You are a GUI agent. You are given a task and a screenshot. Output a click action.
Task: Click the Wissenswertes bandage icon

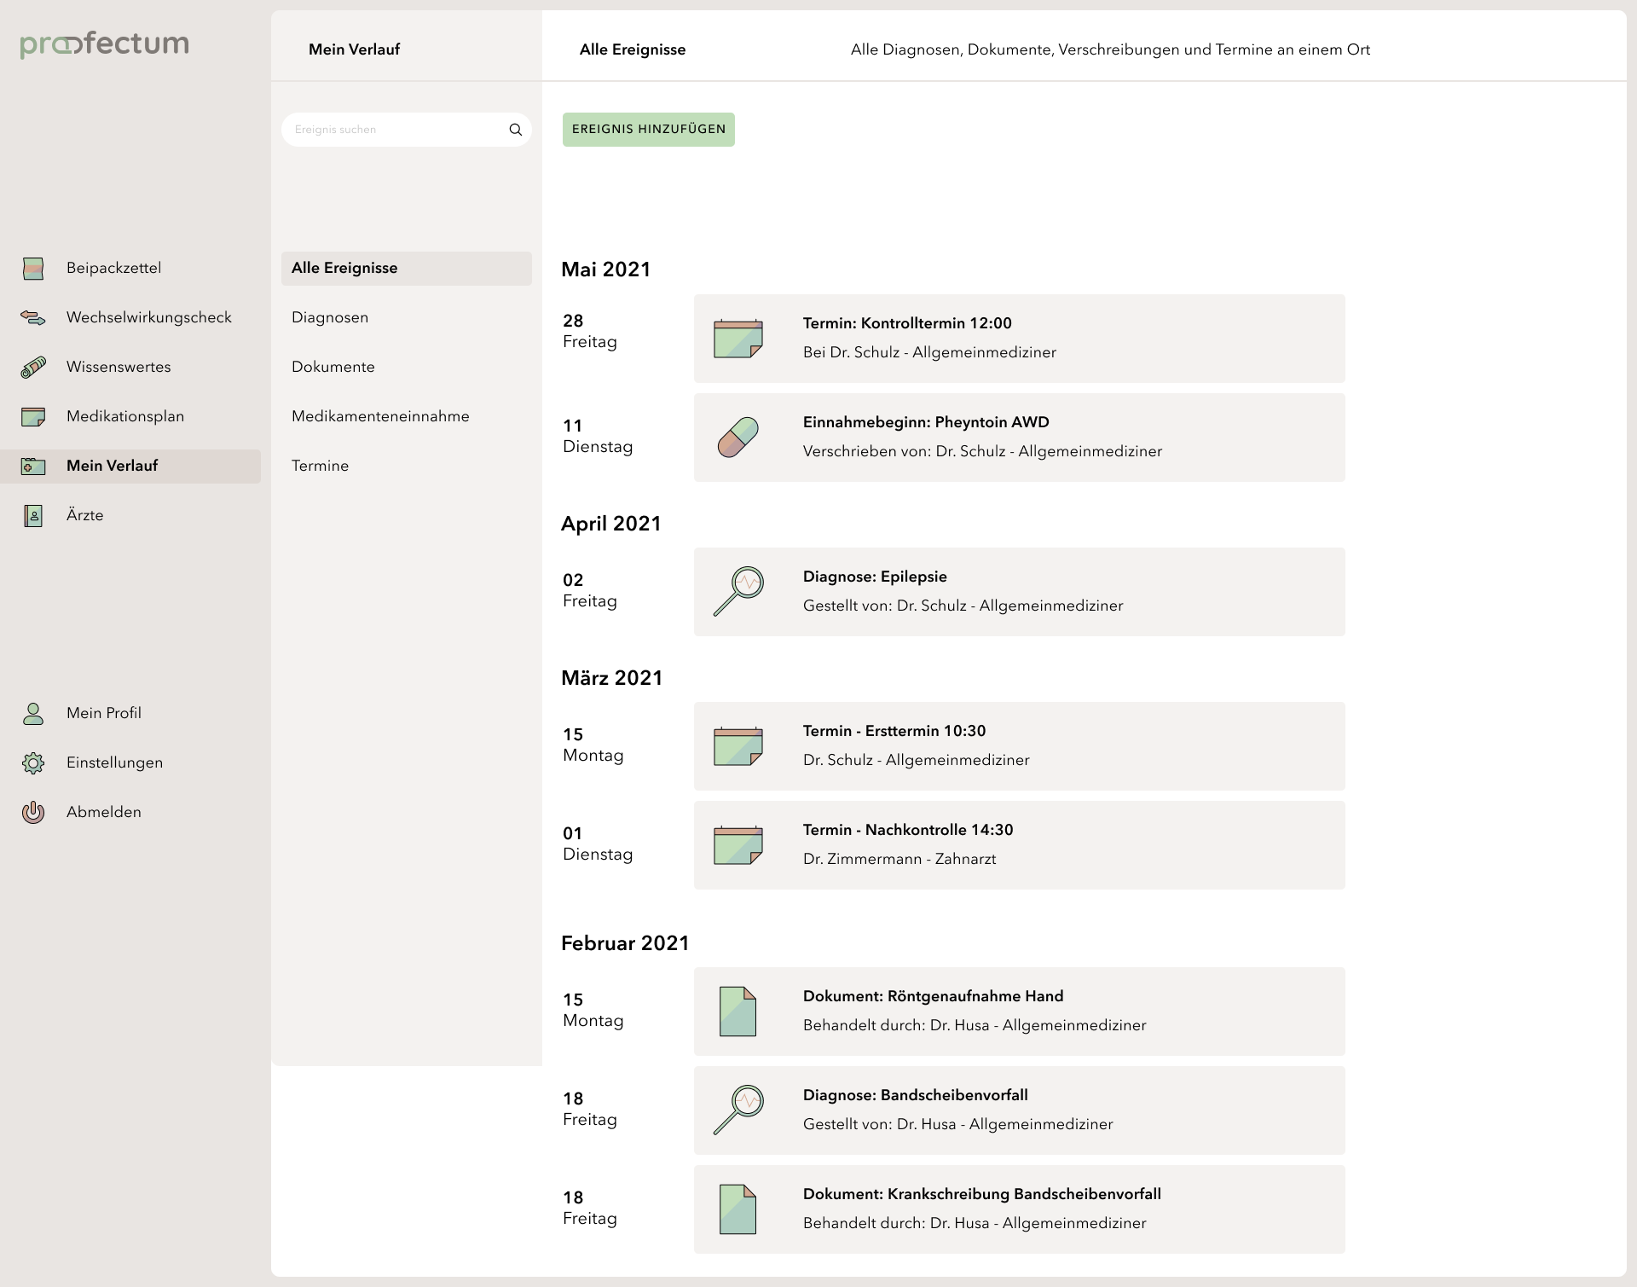(x=33, y=368)
